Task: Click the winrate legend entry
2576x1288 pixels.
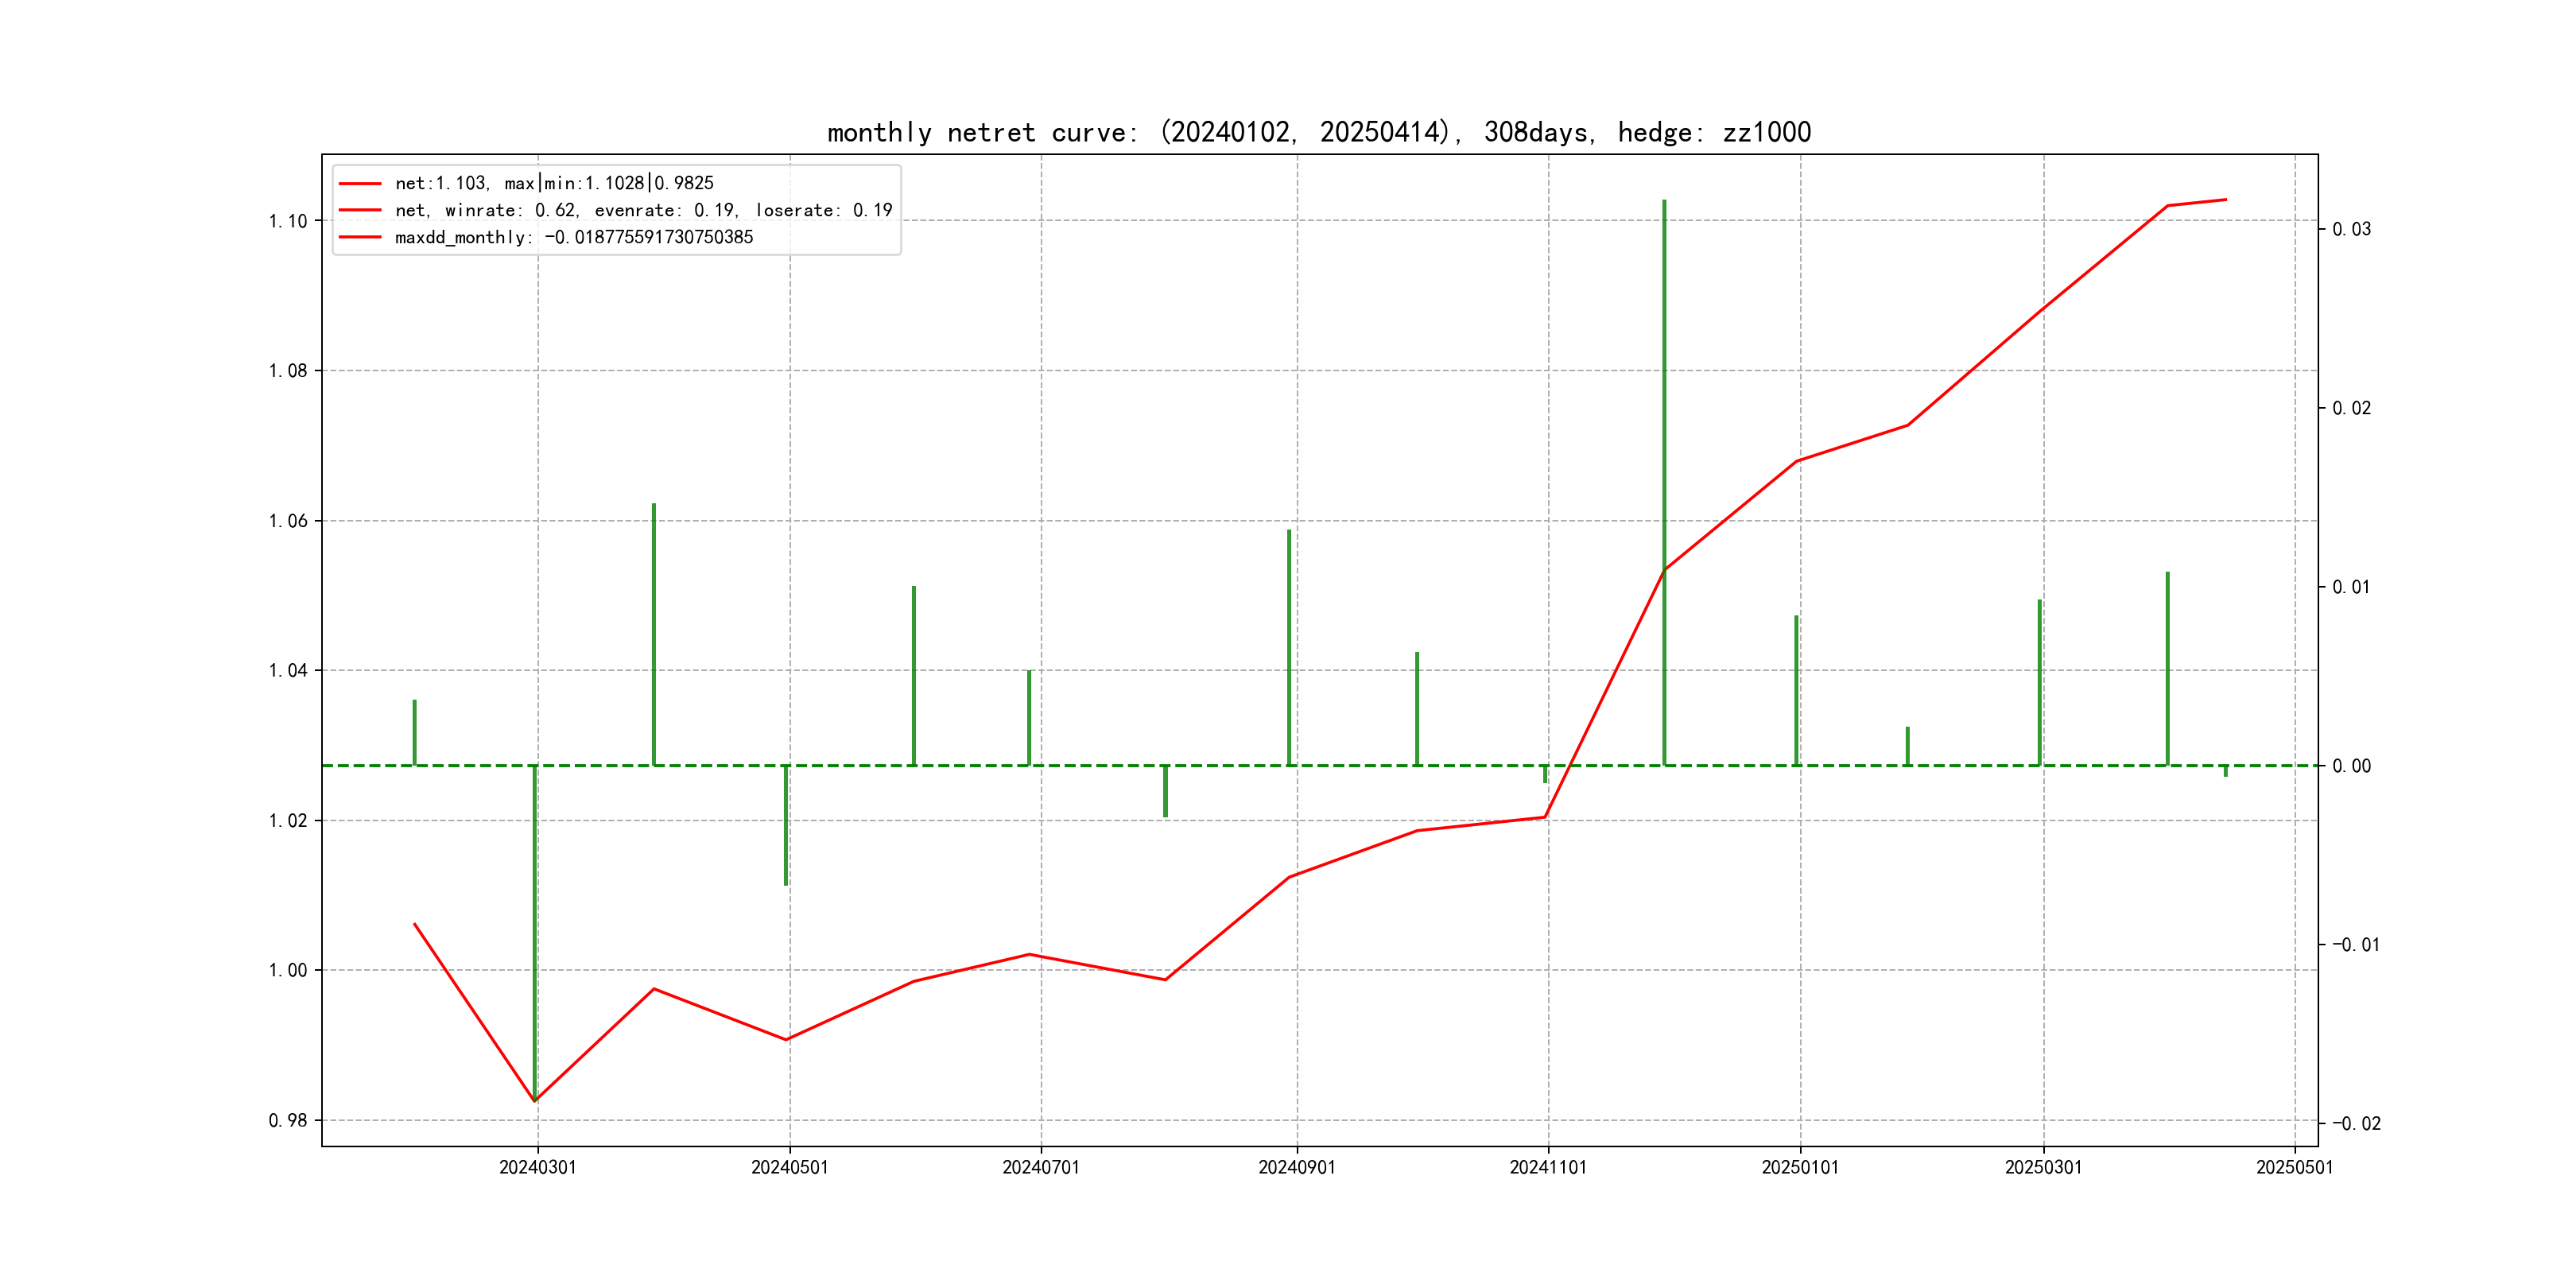Action: click(x=643, y=210)
